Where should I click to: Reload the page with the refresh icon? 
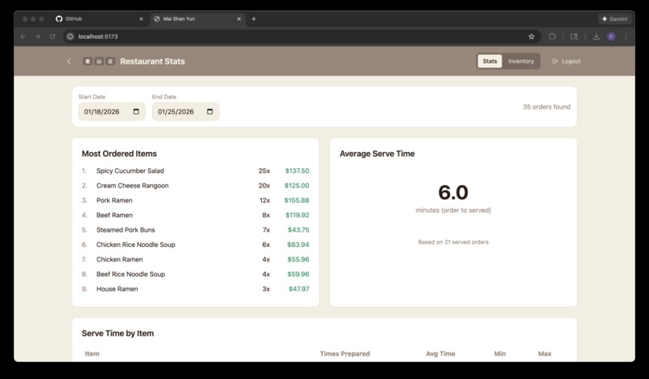[52, 36]
